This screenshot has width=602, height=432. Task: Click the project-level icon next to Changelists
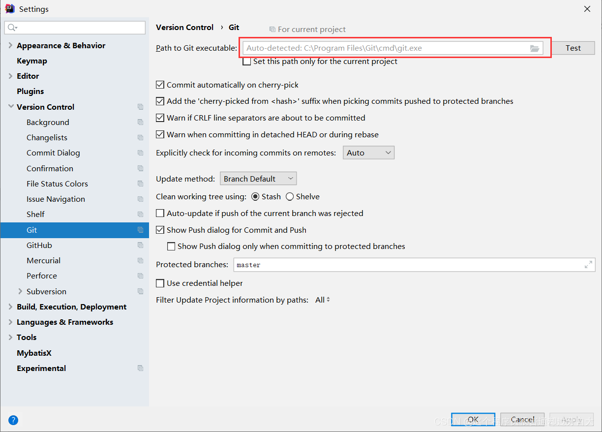click(x=140, y=137)
